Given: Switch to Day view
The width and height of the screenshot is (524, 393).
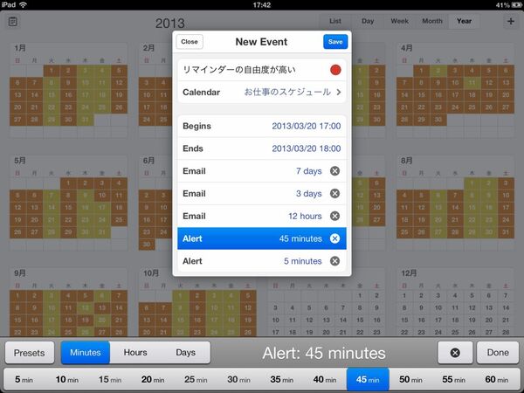Looking at the screenshot, I should click(x=368, y=21).
